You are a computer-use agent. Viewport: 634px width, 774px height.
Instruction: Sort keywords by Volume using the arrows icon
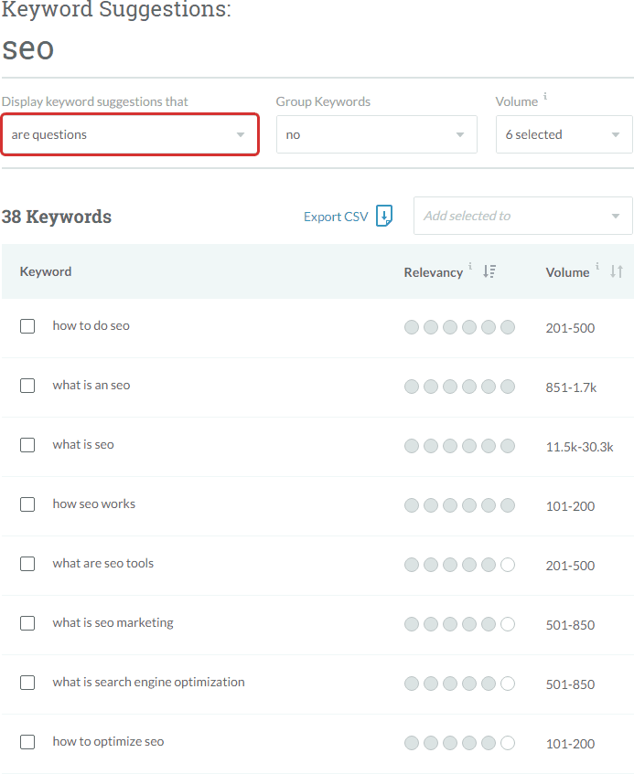(617, 271)
